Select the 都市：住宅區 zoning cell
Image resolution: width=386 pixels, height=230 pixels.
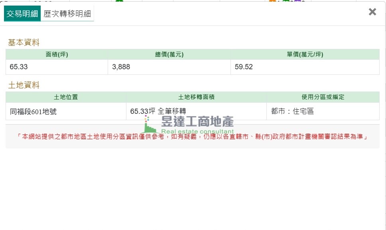click(x=292, y=111)
